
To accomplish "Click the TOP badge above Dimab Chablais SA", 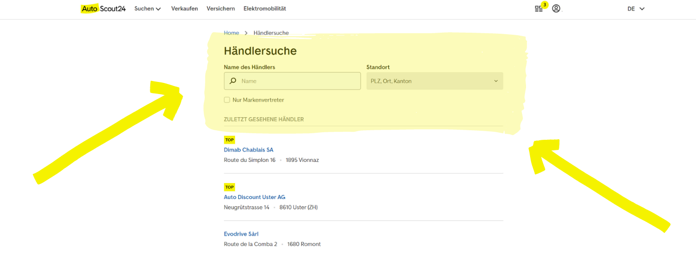I will coord(229,140).
